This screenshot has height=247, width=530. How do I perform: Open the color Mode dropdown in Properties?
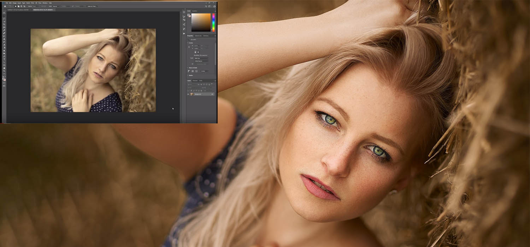(201, 58)
